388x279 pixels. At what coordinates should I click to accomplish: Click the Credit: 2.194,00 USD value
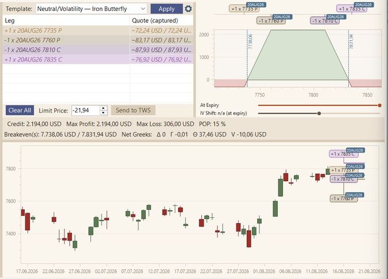coord(34,124)
